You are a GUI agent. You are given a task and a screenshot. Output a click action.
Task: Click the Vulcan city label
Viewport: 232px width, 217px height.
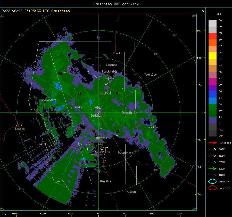(x=131, y=192)
